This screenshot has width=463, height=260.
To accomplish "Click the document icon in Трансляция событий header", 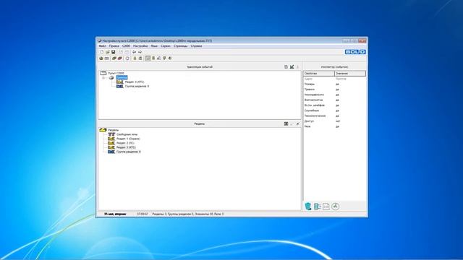I will click(x=286, y=67).
